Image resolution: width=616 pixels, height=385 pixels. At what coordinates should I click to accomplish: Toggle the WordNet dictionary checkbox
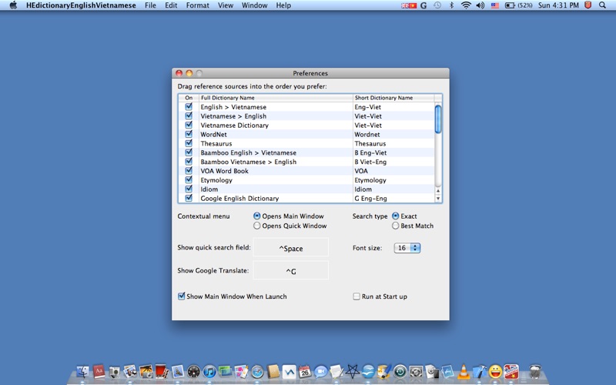(189, 134)
